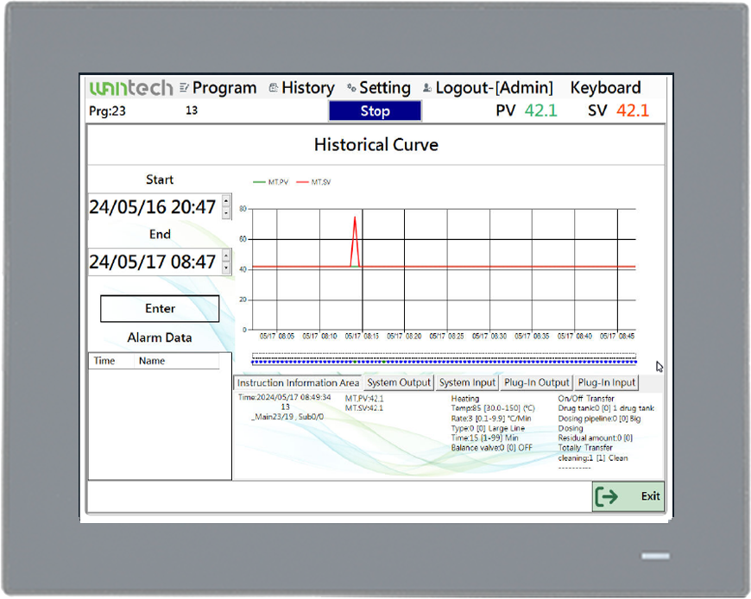
Task: Click the red spike peak on the curve
Action: click(x=355, y=218)
